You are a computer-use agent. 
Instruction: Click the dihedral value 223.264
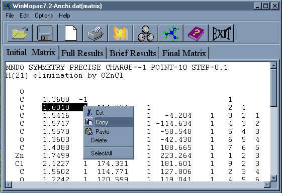[176, 155]
